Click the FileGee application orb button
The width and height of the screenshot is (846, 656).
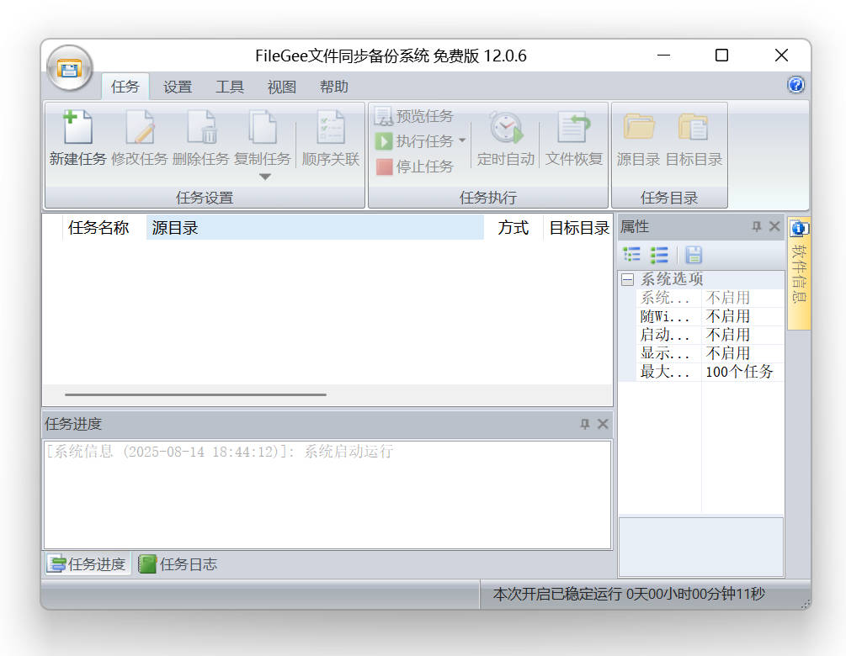pyautogui.click(x=69, y=68)
